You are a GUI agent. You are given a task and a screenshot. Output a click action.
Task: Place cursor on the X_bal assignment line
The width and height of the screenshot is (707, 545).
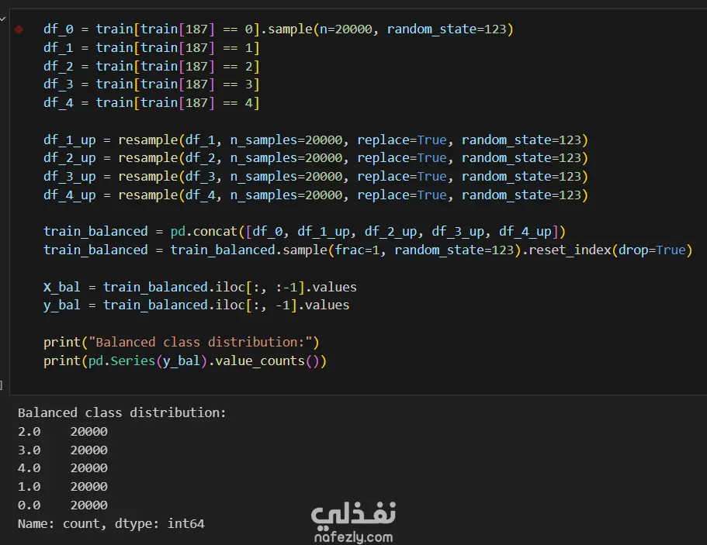pos(199,287)
